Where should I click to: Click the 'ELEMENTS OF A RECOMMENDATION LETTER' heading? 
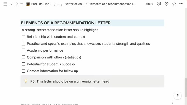point(66,23)
